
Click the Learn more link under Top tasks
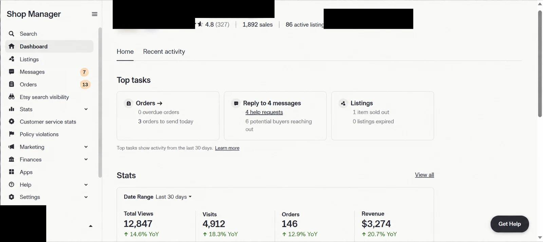(x=227, y=148)
